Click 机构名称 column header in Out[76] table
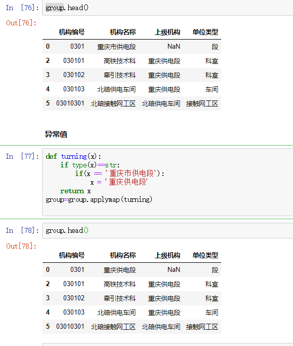This screenshot has width=293, height=346. [123, 32]
